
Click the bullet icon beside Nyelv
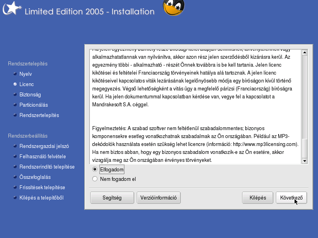pos(15,74)
